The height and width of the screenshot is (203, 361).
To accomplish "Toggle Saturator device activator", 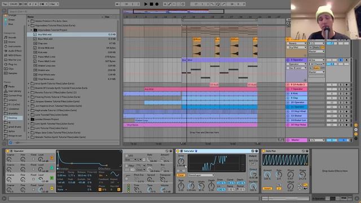I will (178, 151).
